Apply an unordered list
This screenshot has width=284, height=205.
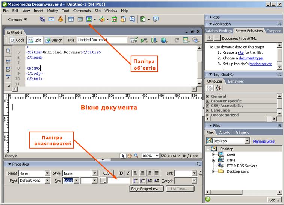[x=136, y=181]
